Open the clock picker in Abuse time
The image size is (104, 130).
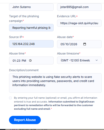coord(30,61)
